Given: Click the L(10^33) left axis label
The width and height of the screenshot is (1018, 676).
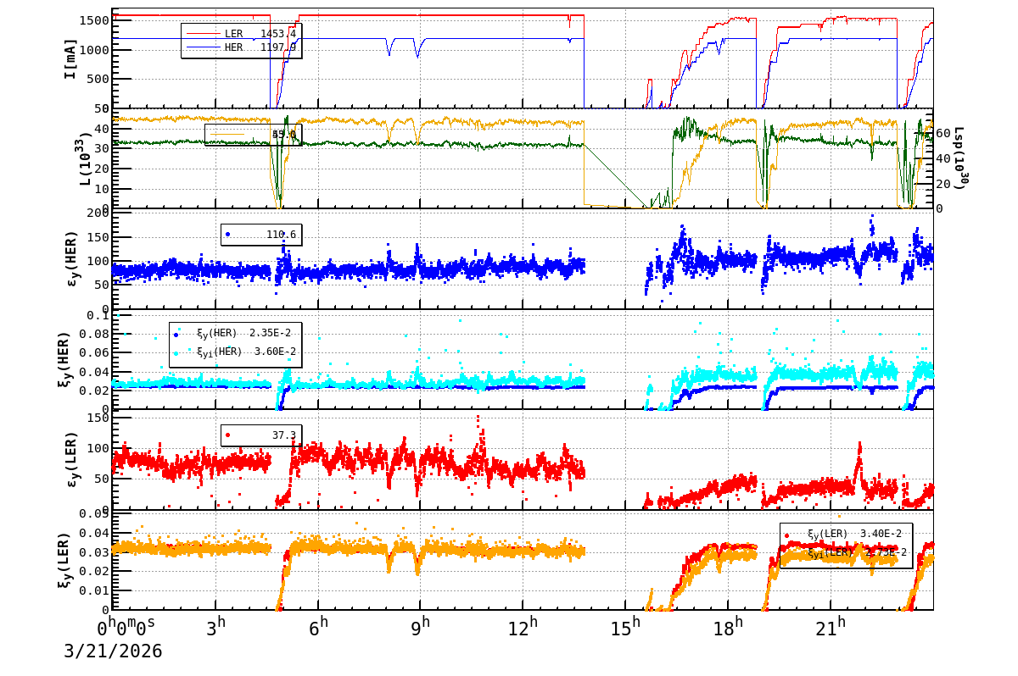Looking at the screenshot, I should pos(84,158).
